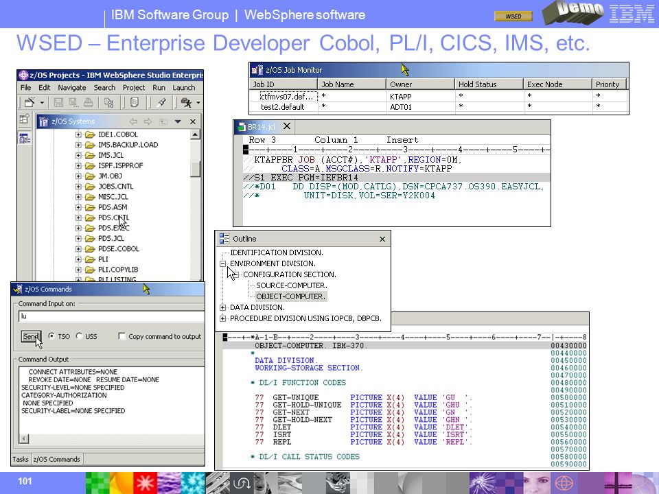Viewport: 659px width, 494px height.
Task: Click the Open Perspective sidebar icon
Action: click(25, 119)
